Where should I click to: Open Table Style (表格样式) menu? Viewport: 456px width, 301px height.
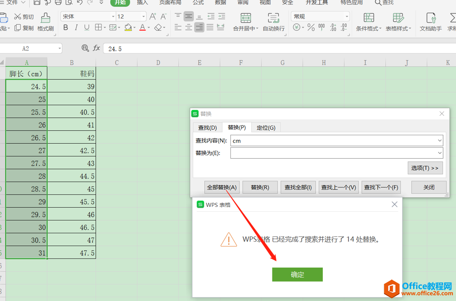(x=398, y=22)
